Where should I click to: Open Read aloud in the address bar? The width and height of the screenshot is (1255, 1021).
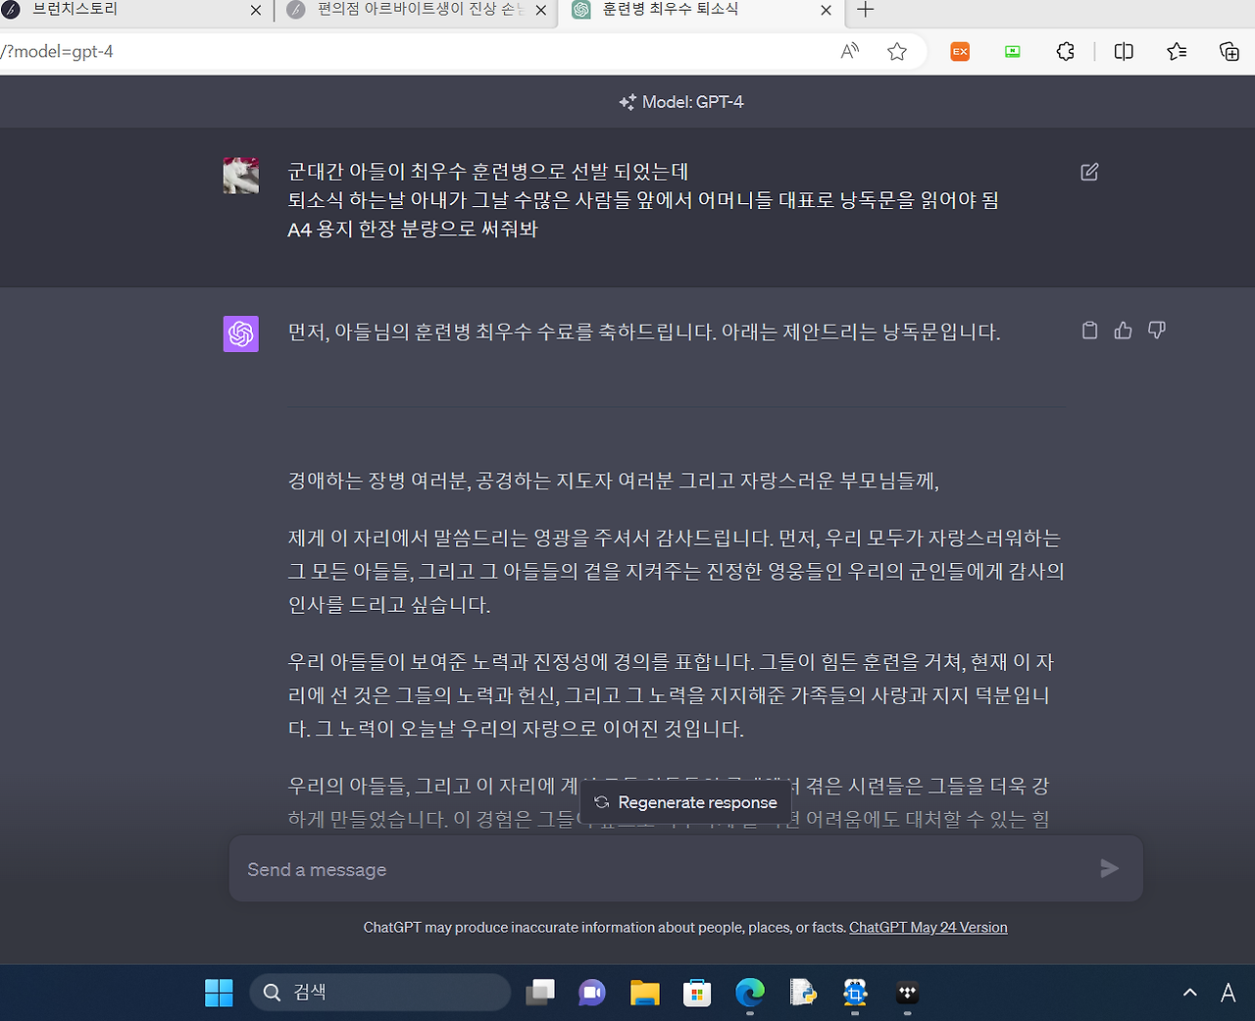[850, 51]
